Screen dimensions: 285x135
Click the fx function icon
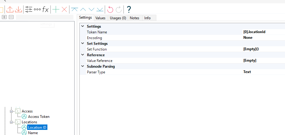[x=45, y=9]
